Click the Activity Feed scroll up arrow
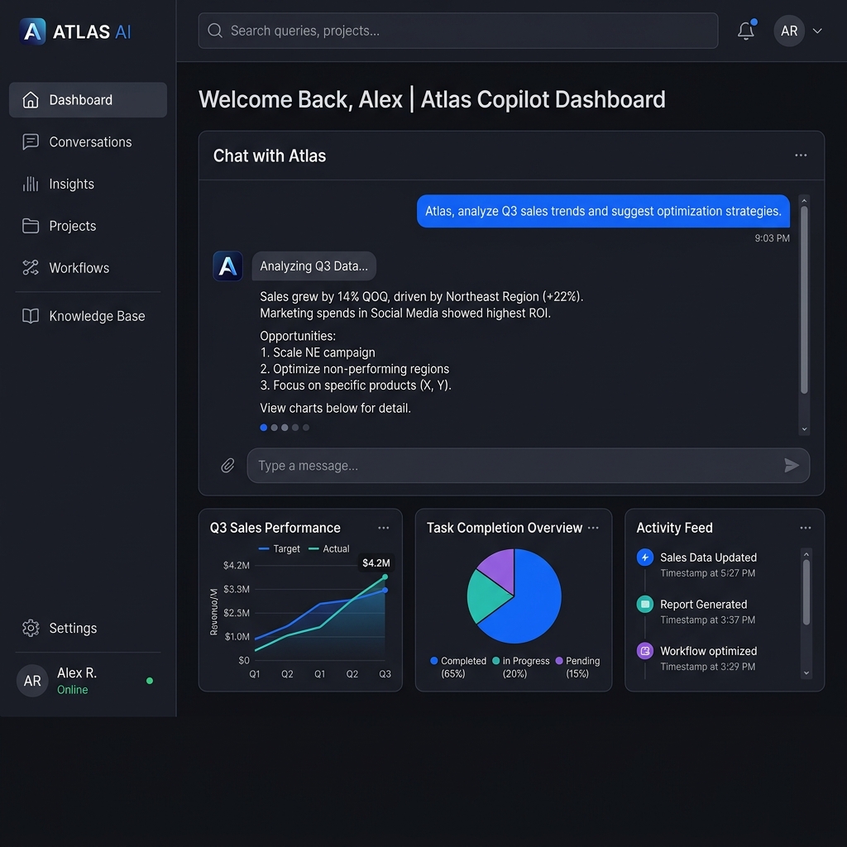 [806, 554]
